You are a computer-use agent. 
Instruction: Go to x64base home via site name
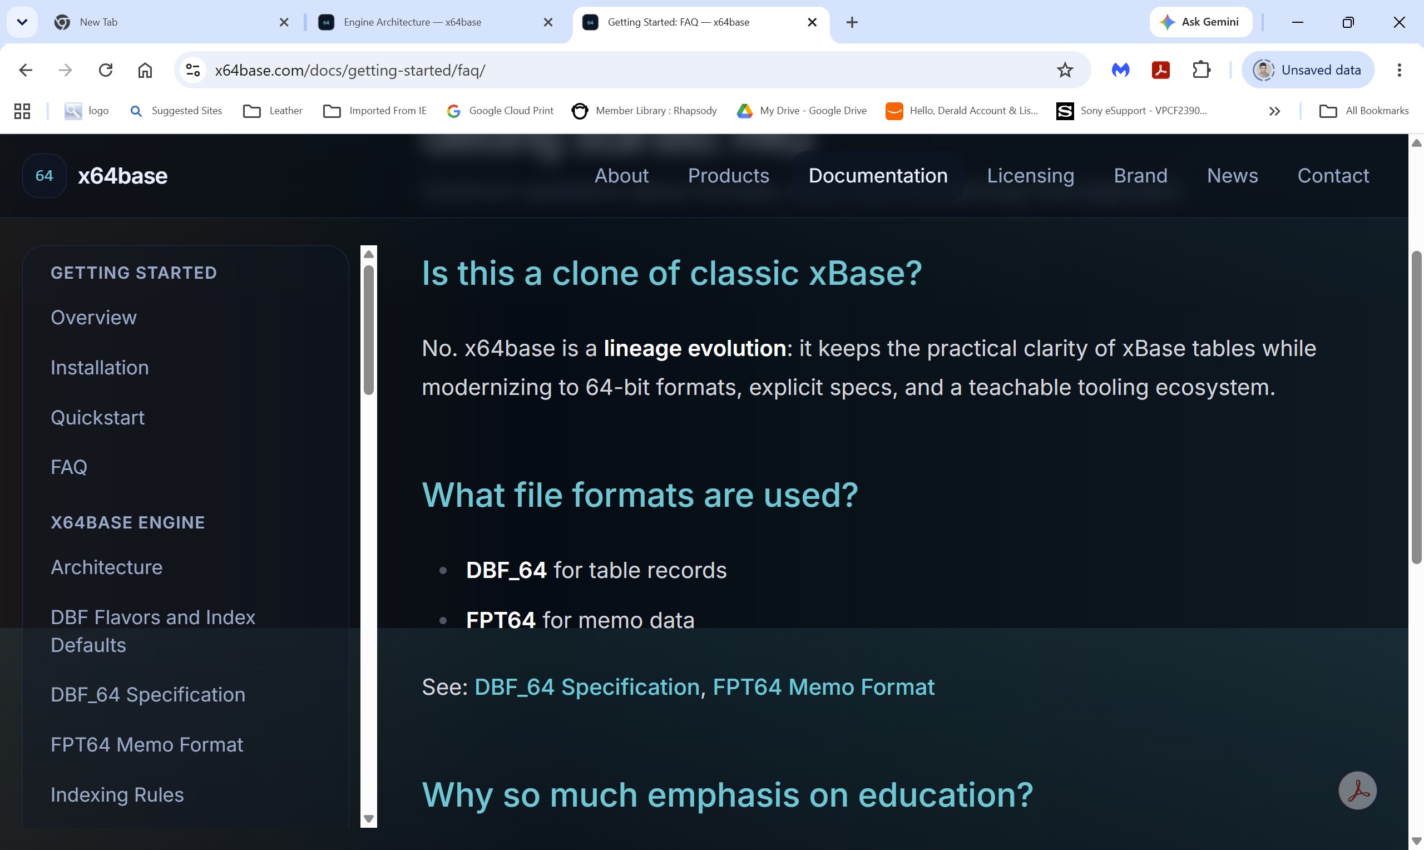tap(122, 176)
